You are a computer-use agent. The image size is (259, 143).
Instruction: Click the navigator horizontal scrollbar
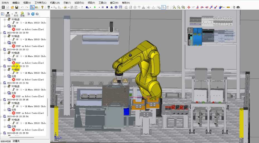click(22, 137)
